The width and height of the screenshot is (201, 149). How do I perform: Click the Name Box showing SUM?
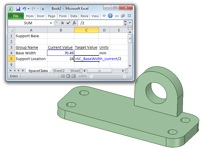(x=29, y=23)
